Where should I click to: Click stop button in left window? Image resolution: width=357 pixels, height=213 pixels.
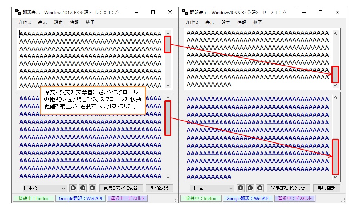[x=92, y=188]
